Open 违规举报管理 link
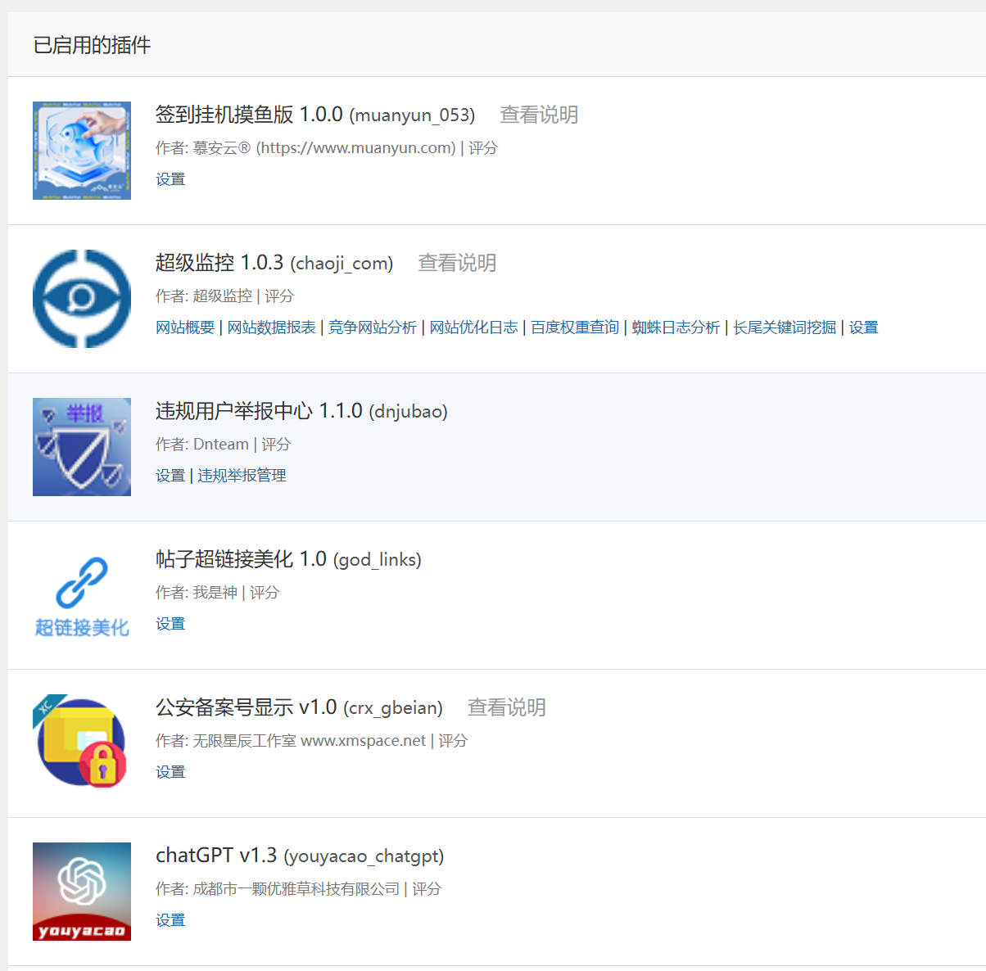This screenshot has height=971, width=986. (242, 476)
